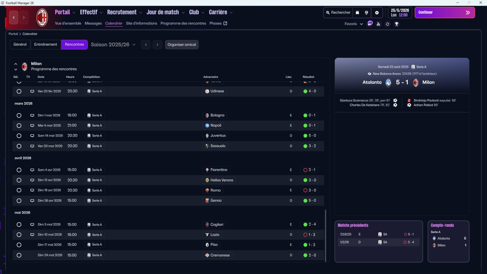Click the Napoli club badge
This screenshot has height=274, width=487.
tap(207, 126)
